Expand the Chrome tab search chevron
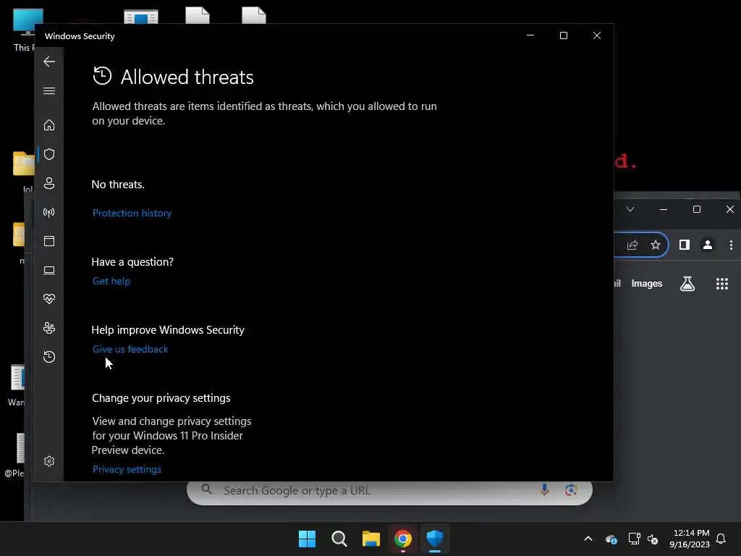This screenshot has width=741, height=556. pos(630,209)
